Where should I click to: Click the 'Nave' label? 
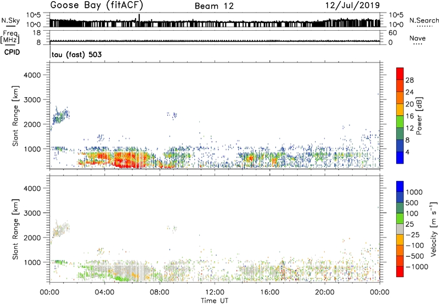[x=418, y=38]
